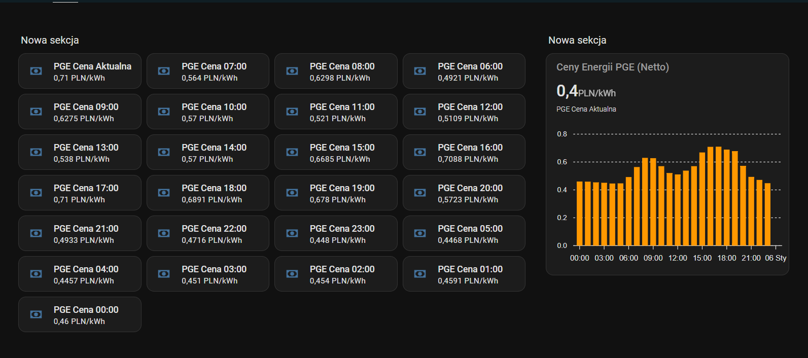Click the cash icon beside PGE Cena 20:00
The width and height of the screenshot is (808, 358).
tap(420, 193)
